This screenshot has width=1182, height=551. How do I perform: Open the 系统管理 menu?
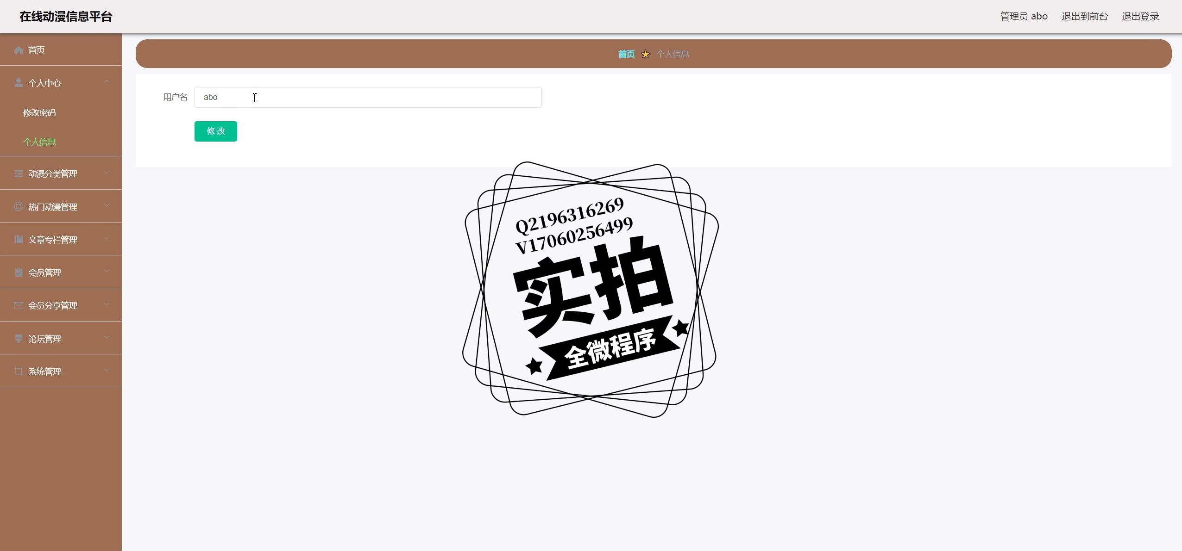61,371
